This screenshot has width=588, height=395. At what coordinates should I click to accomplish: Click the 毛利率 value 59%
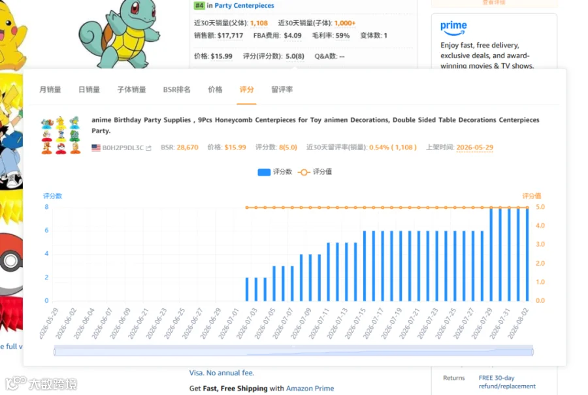[342, 36]
